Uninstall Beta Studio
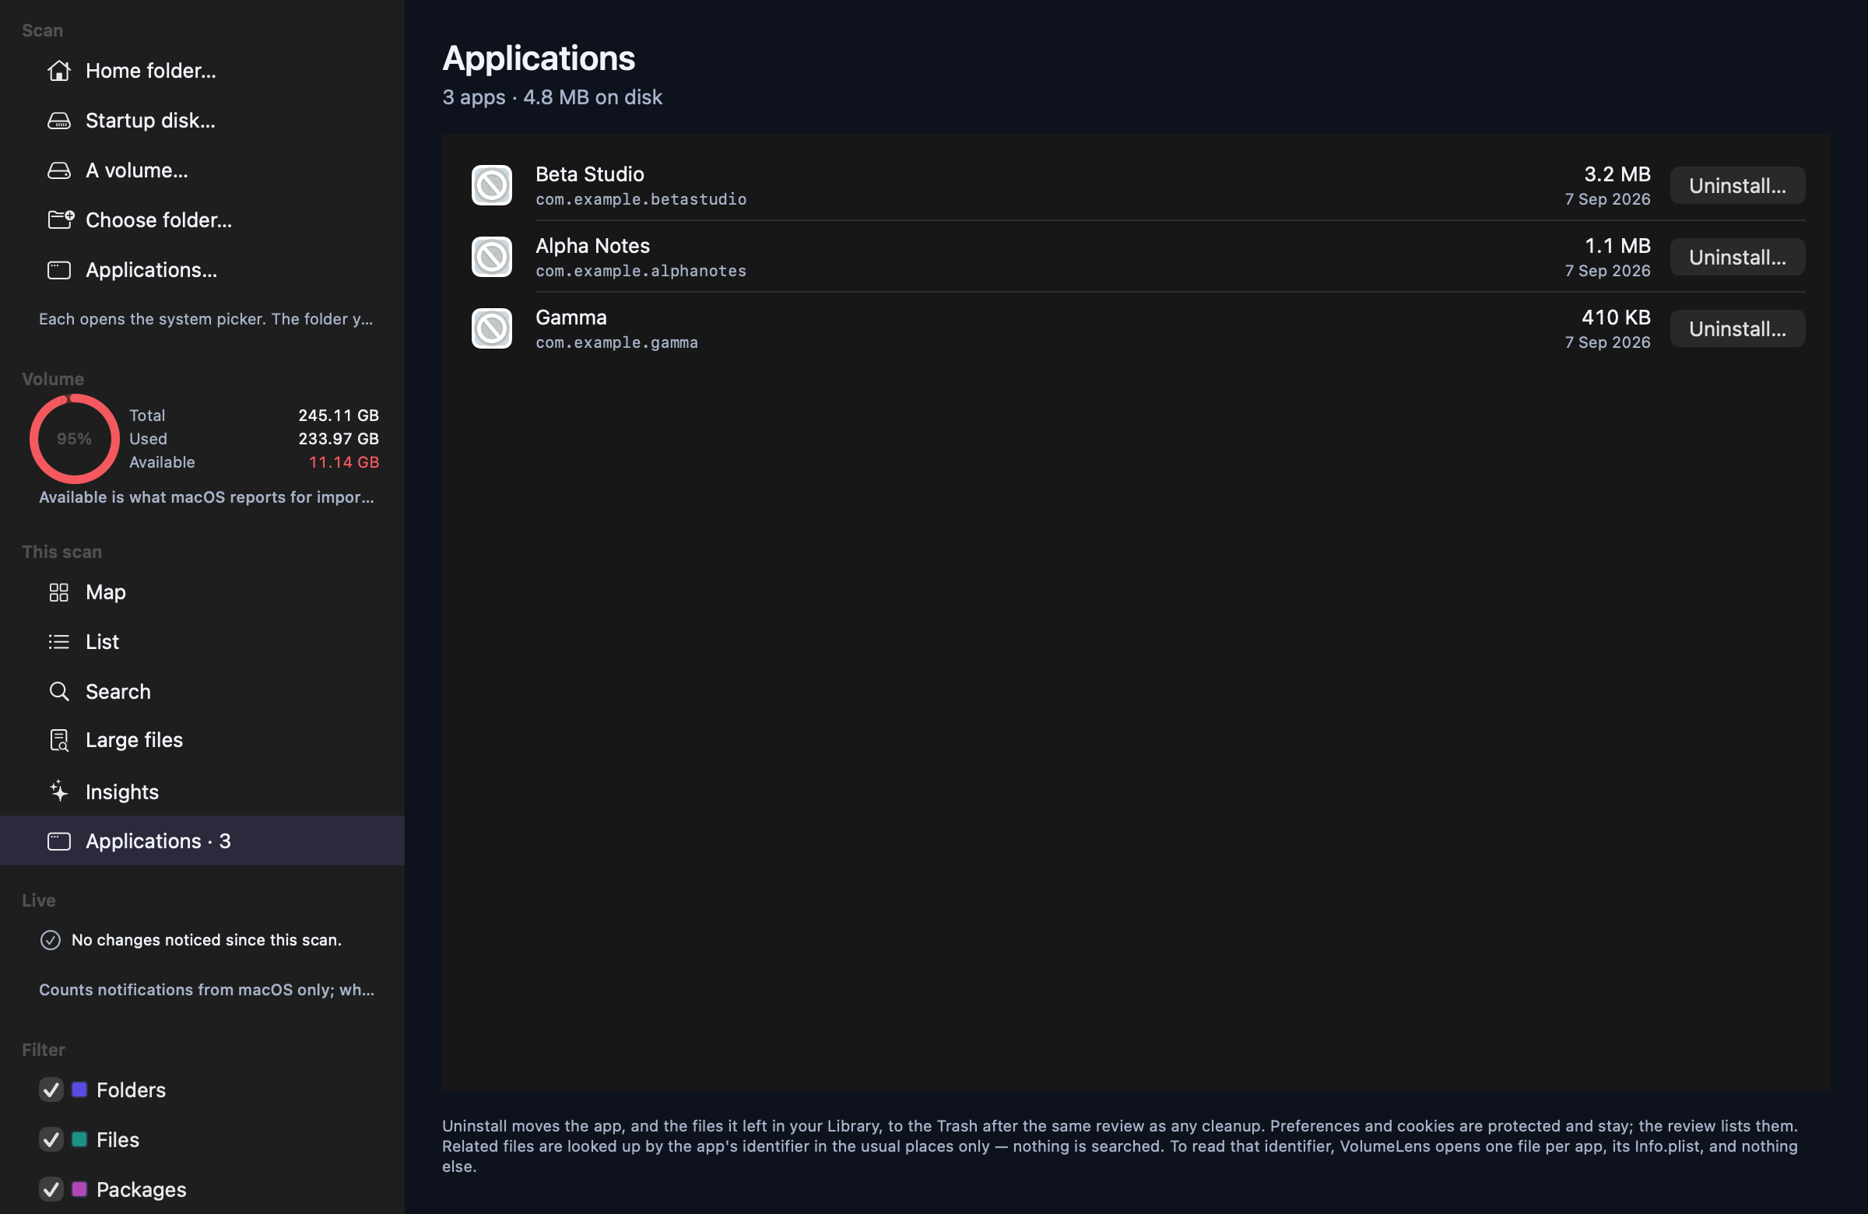 (x=1737, y=185)
